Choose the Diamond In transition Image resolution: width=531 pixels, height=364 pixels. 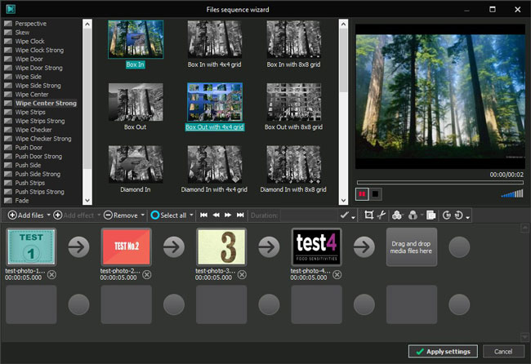tap(136, 164)
